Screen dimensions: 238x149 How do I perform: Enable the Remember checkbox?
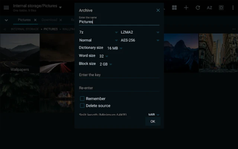(x=82, y=98)
